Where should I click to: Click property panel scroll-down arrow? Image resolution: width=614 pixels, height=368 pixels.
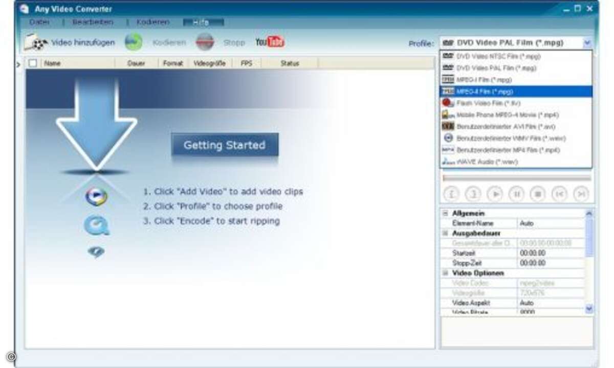pyautogui.click(x=589, y=308)
